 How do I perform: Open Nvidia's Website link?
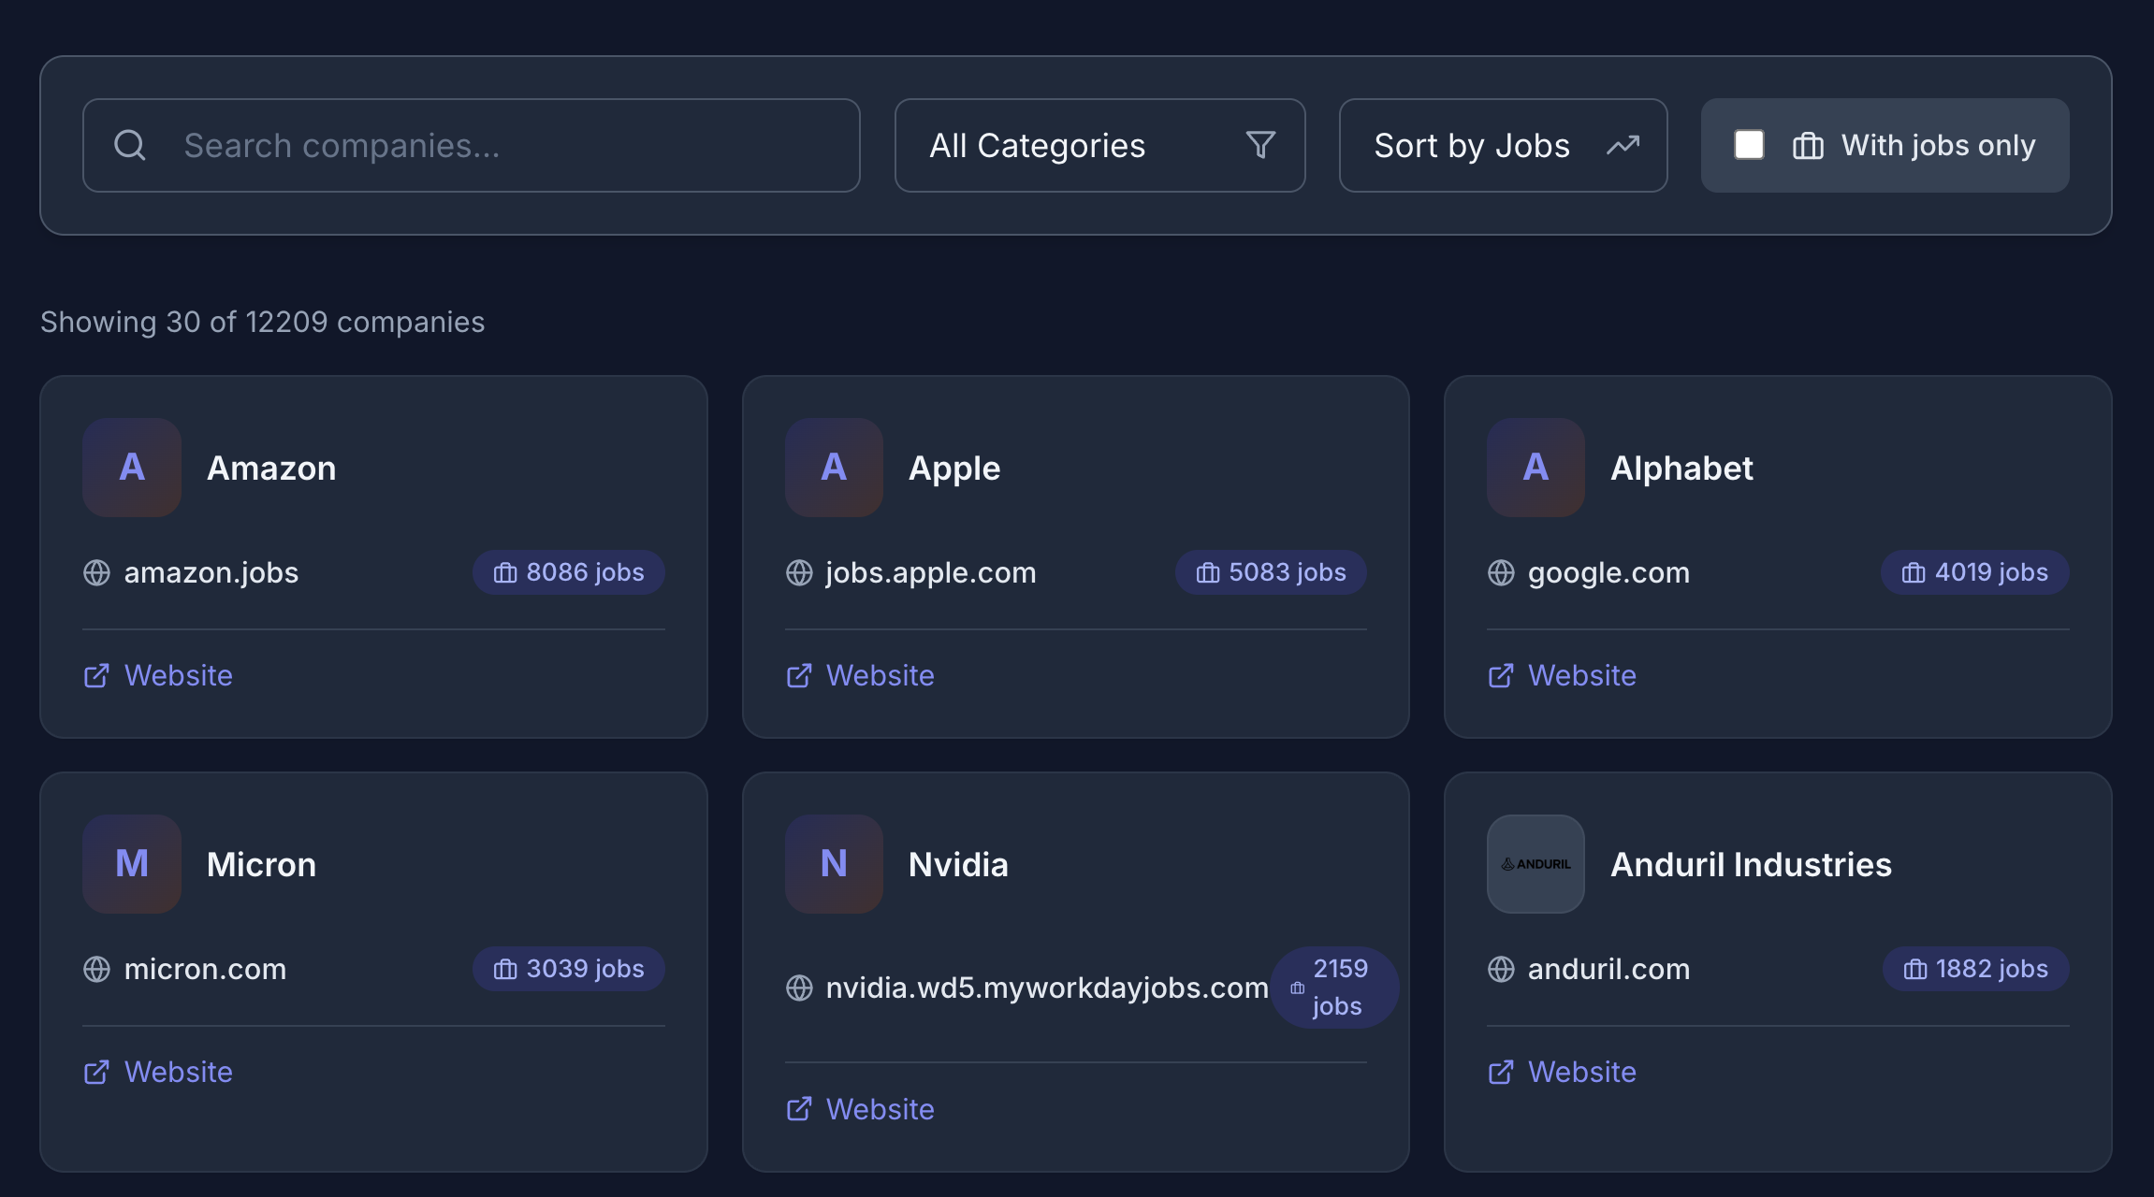pyautogui.click(x=860, y=1109)
